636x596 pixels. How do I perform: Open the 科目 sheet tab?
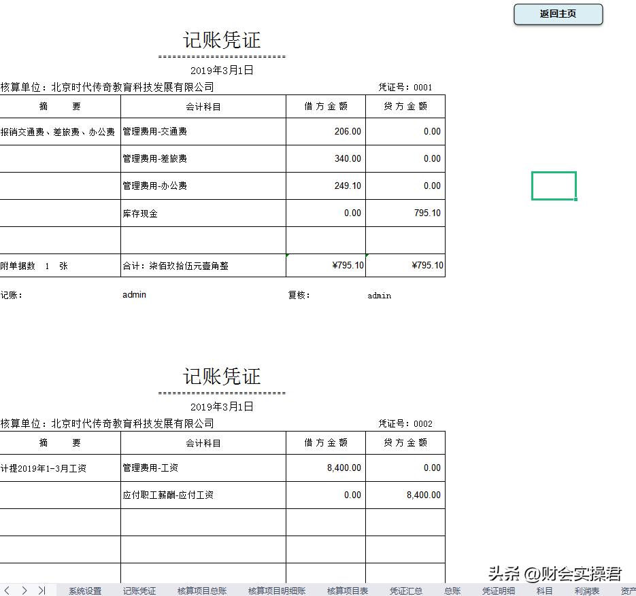coord(543,591)
